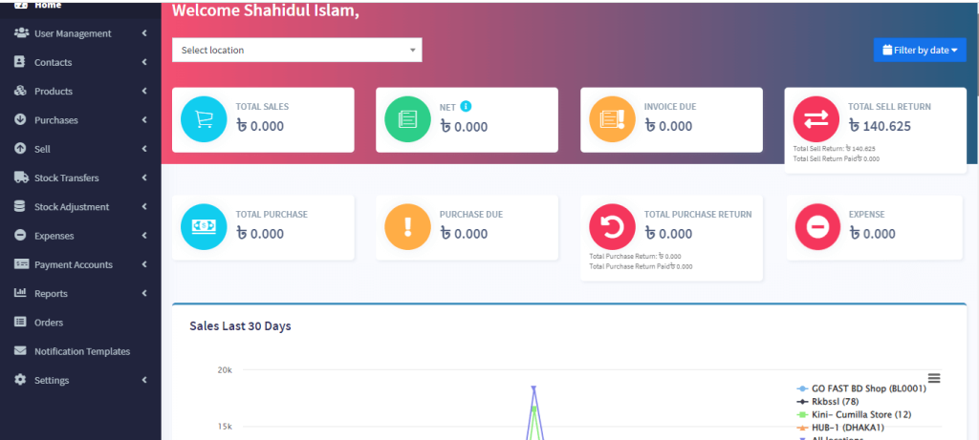Click the Total Purchase money icon
The image size is (979, 440).
[204, 227]
